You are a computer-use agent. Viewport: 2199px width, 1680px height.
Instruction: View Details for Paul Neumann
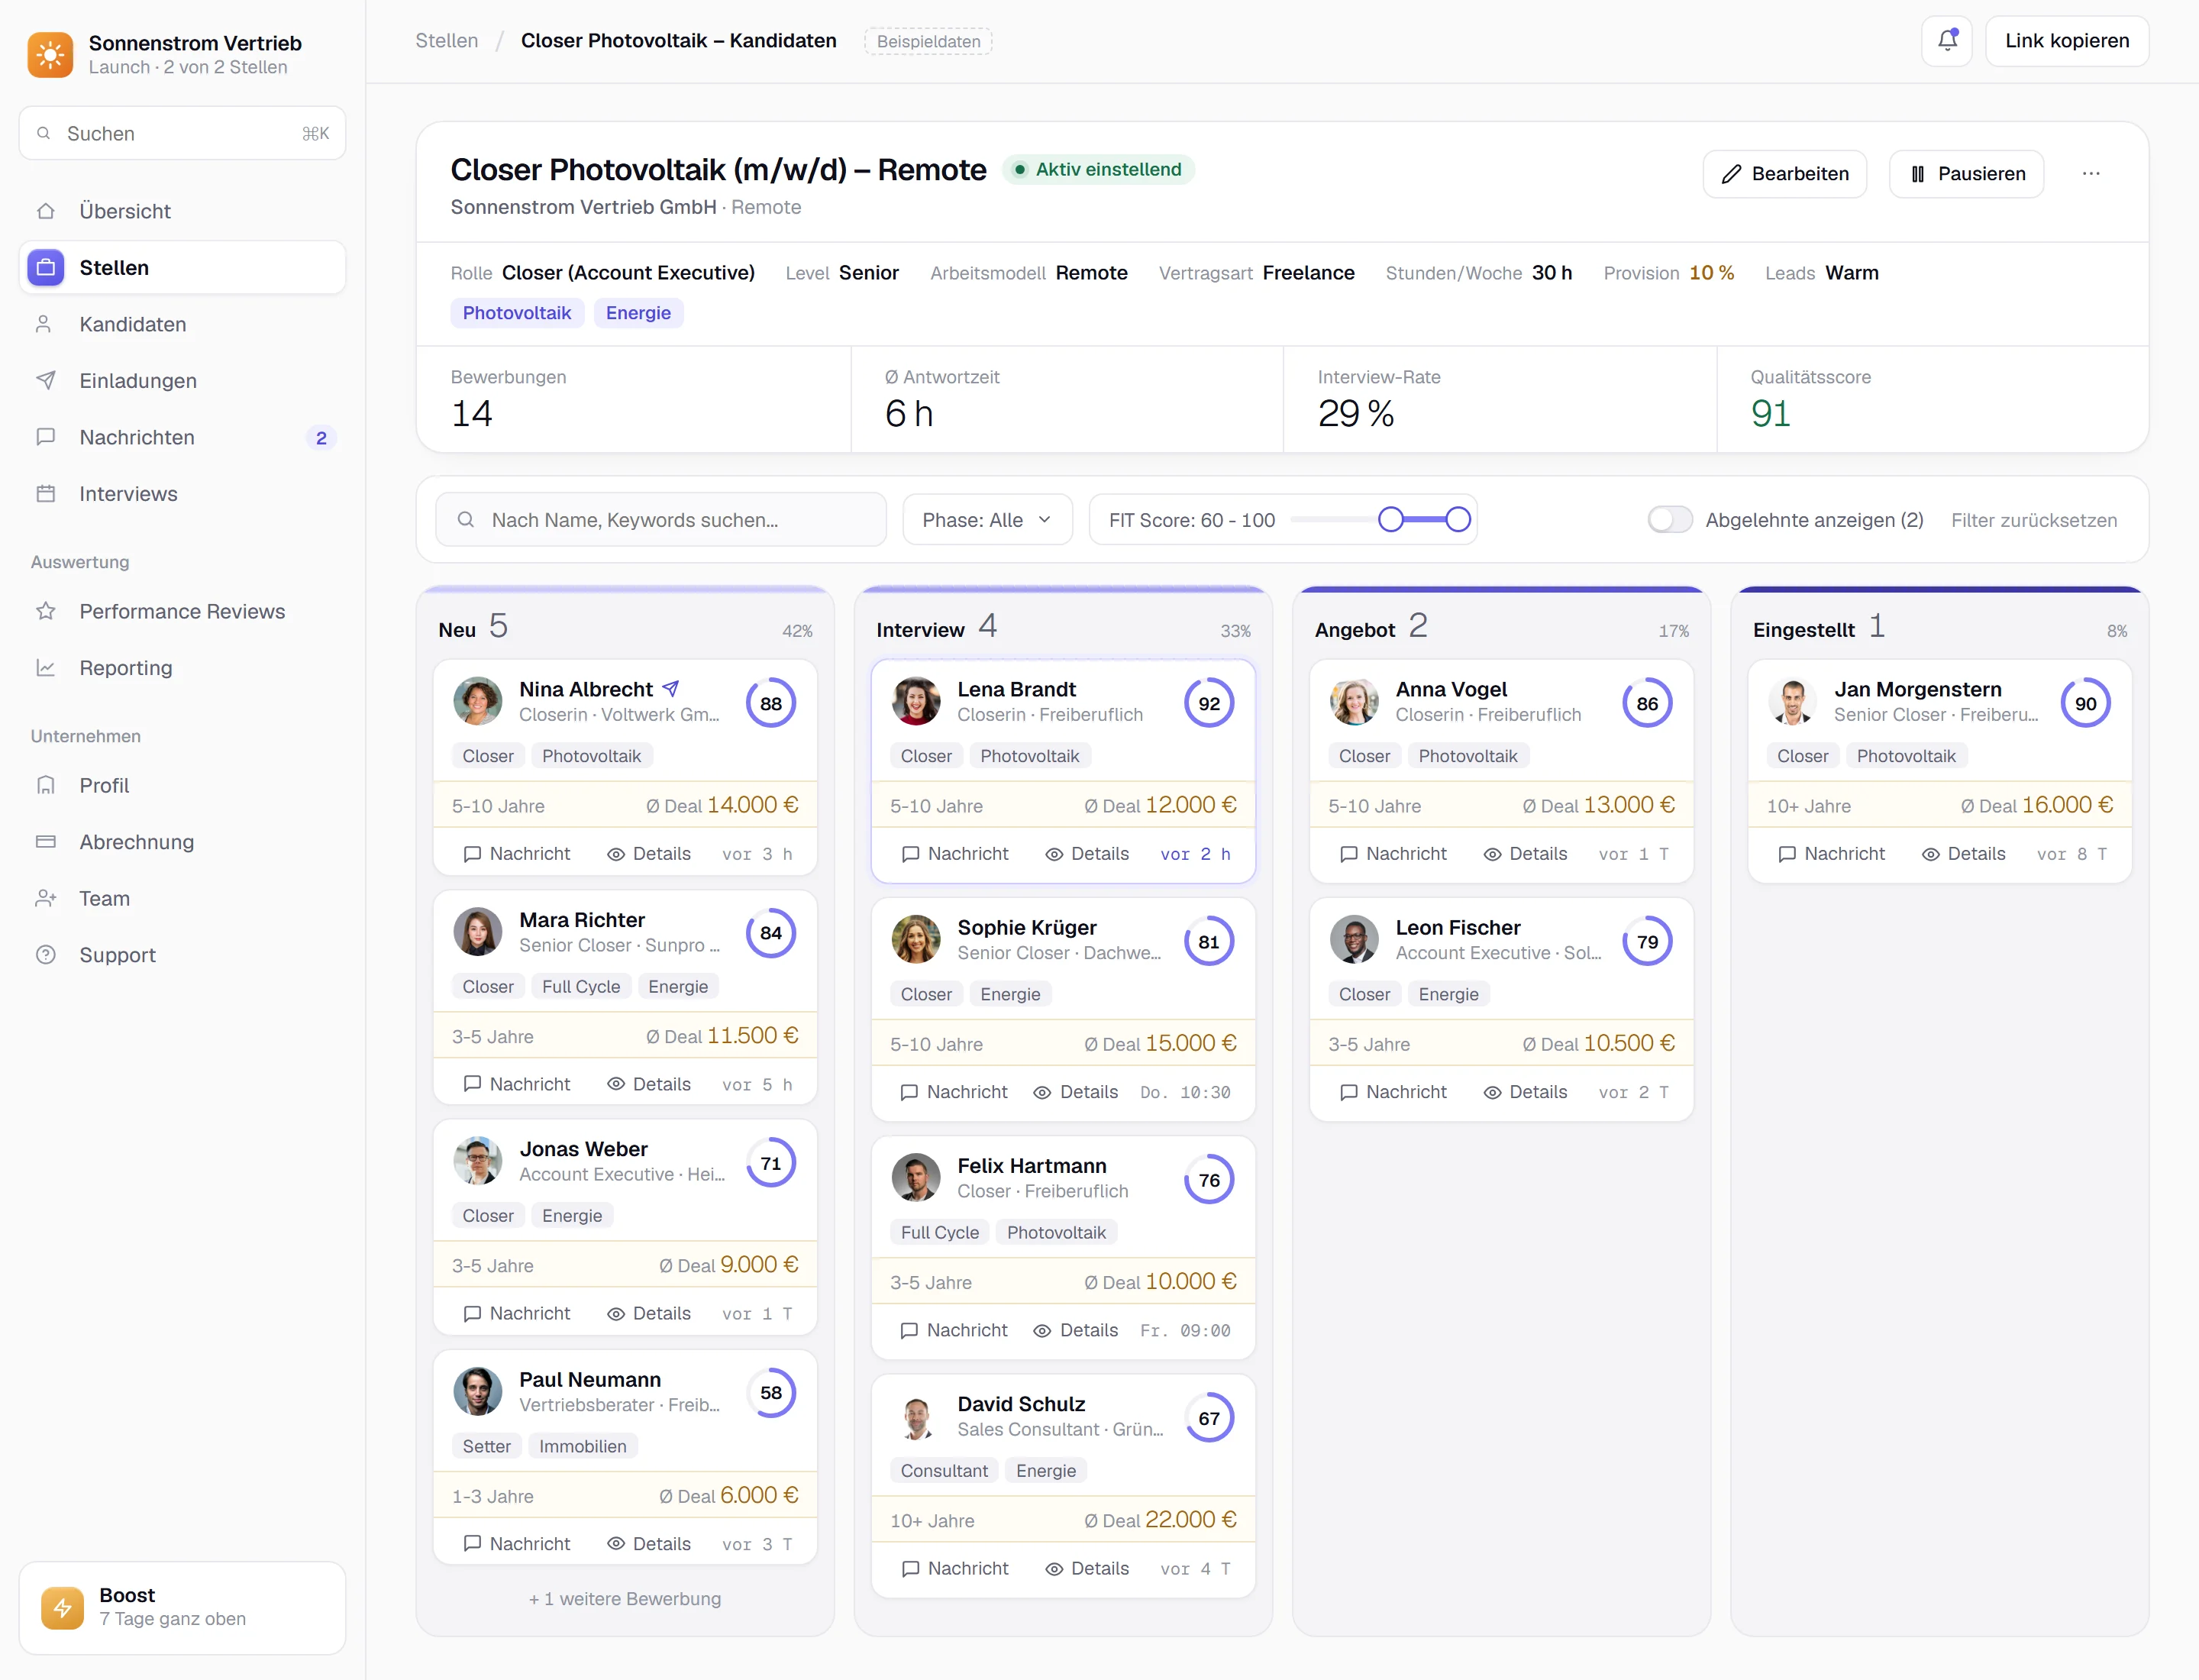[x=649, y=1544]
